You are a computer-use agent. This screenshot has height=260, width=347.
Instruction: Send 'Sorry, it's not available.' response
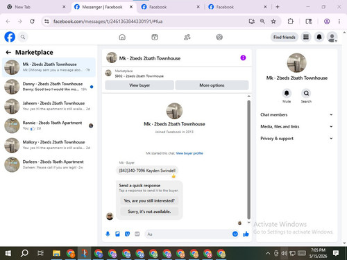[x=149, y=211]
